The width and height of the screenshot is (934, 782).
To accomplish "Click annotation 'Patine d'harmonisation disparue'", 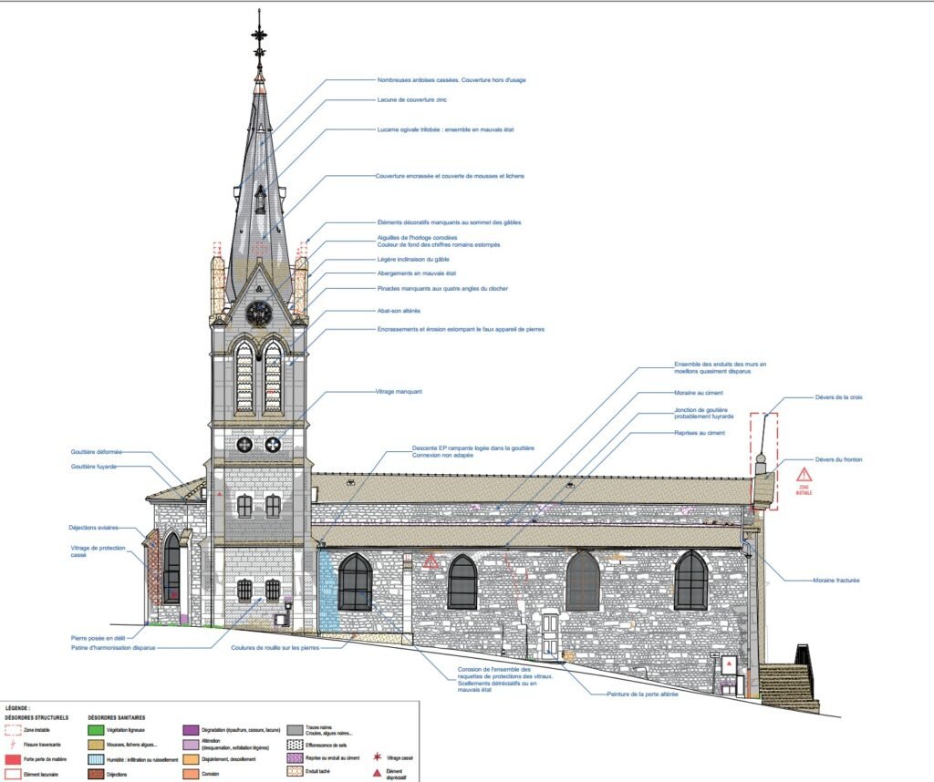I will click(x=113, y=647).
